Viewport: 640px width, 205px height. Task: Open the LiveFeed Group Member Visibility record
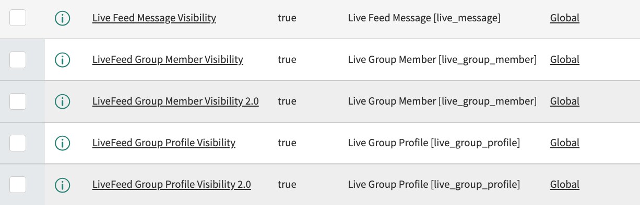tap(168, 59)
